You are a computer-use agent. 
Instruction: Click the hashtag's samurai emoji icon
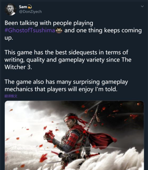point(59,30)
